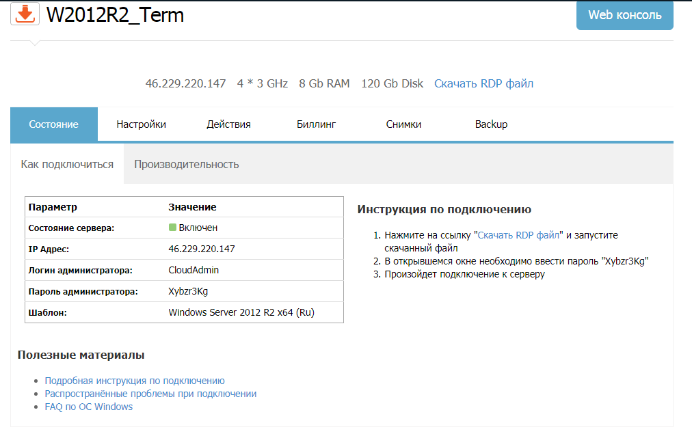Switch to the Настройки tab
This screenshot has height=436, width=692.
click(x=142, y=124)
